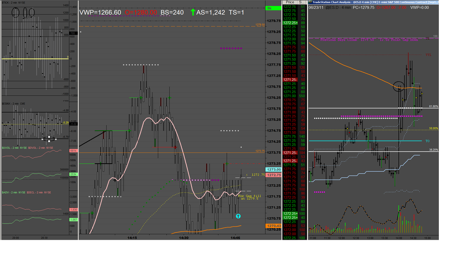Click the 'VWP=0.00' text on 4 min chart
Image resolution: width=452 pixels, height=270 pixels.
(x=419, y=8)
